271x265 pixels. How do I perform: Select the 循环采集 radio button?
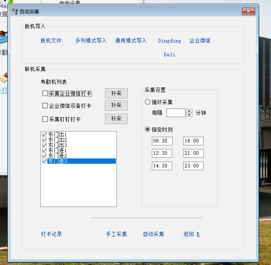(x=148, y=102)
